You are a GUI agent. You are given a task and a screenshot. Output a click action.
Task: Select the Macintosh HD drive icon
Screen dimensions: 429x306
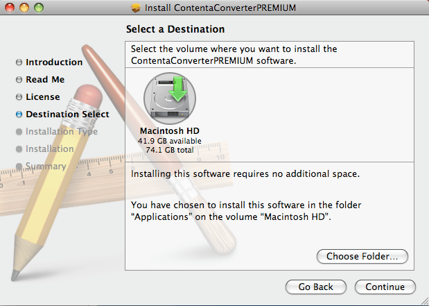[170, 99]
